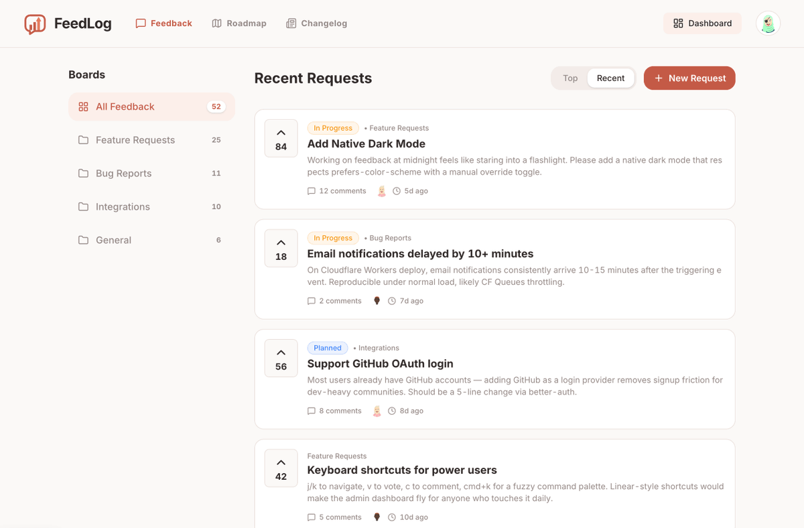Screen dimensions: 804x528
Task: Switch sorting to Recent
Action: [610, 78]
